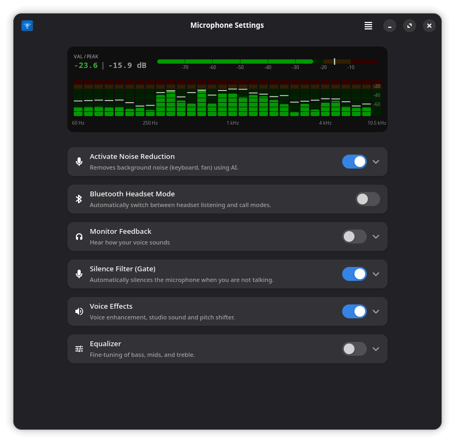Expand Monitor Feedback options chevron
This screenshot has width=455, height=443.
click(x=376, y=236)
